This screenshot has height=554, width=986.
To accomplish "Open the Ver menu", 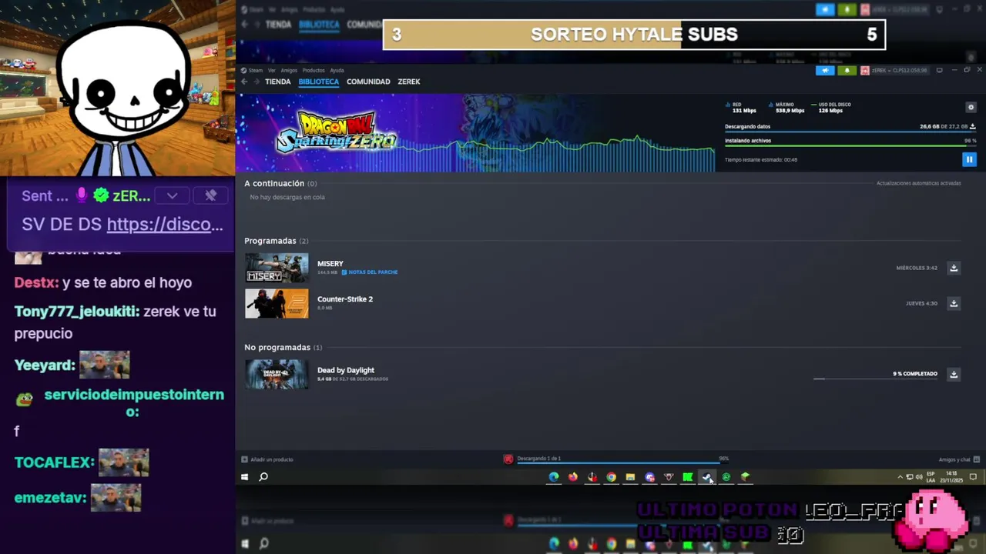I will coord(271,70).
